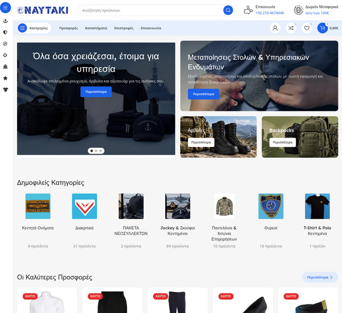Open Διακριτικά category thumbnail
Viewport: 342px width, 313px height.
coord(84,206)
